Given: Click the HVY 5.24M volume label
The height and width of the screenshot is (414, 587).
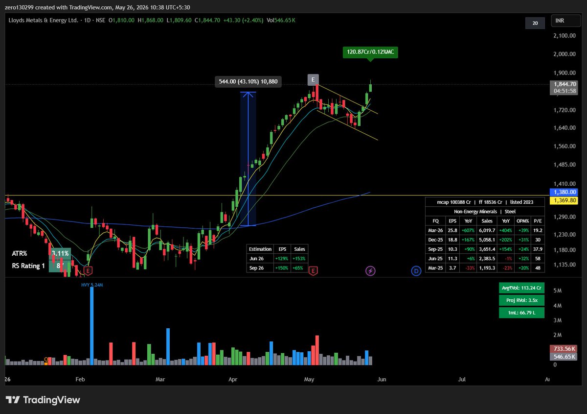Looking at the screenshot, I should point(92,284).
